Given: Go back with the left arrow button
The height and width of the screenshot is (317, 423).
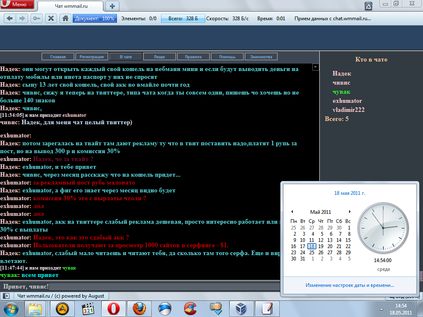Looking at the screenshot, I should (x=10, y=18).
